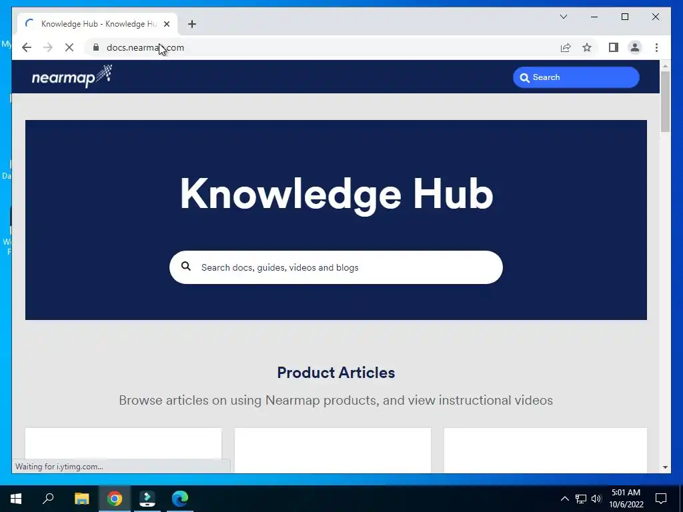Stop page loading with the X button

(69, 47)
